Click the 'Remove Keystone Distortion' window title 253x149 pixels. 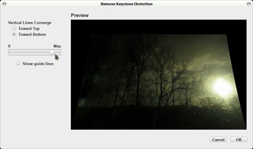126,4
